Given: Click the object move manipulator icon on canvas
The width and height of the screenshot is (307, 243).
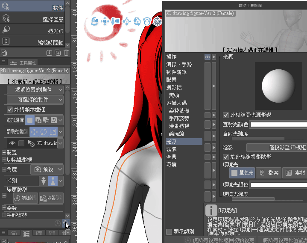Looking at the screenshot, I should 127,21.
